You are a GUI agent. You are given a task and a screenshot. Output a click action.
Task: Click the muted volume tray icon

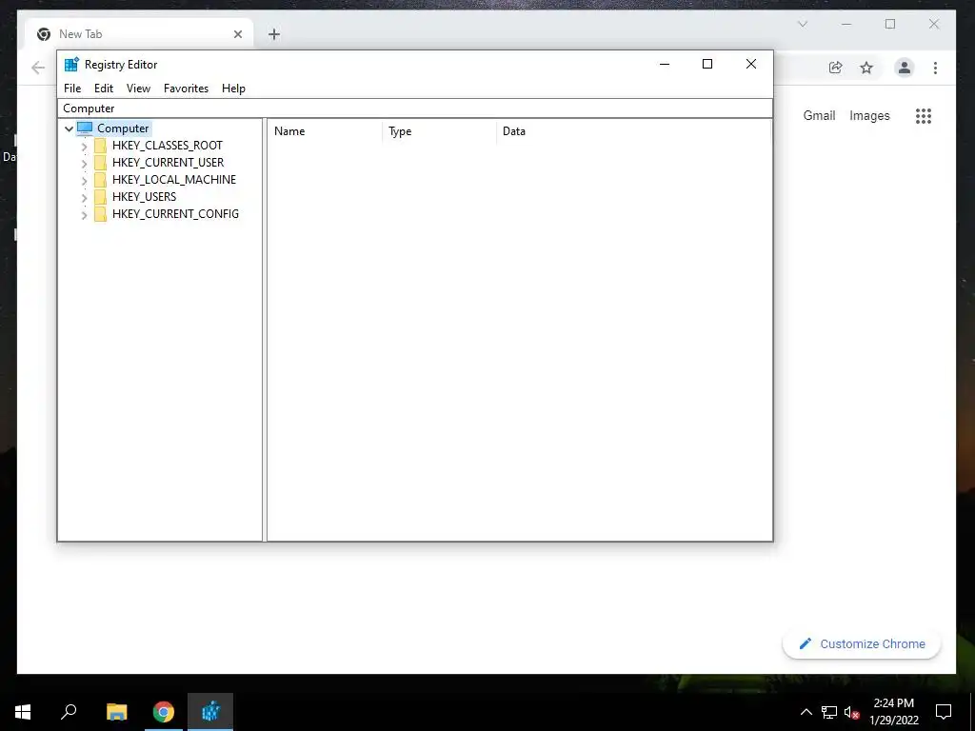851,712
